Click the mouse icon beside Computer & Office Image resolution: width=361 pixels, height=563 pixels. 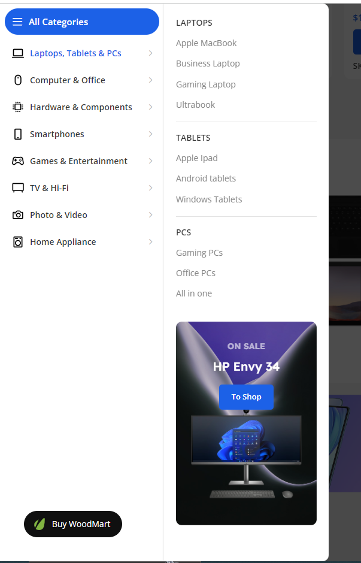pos(17,80)
